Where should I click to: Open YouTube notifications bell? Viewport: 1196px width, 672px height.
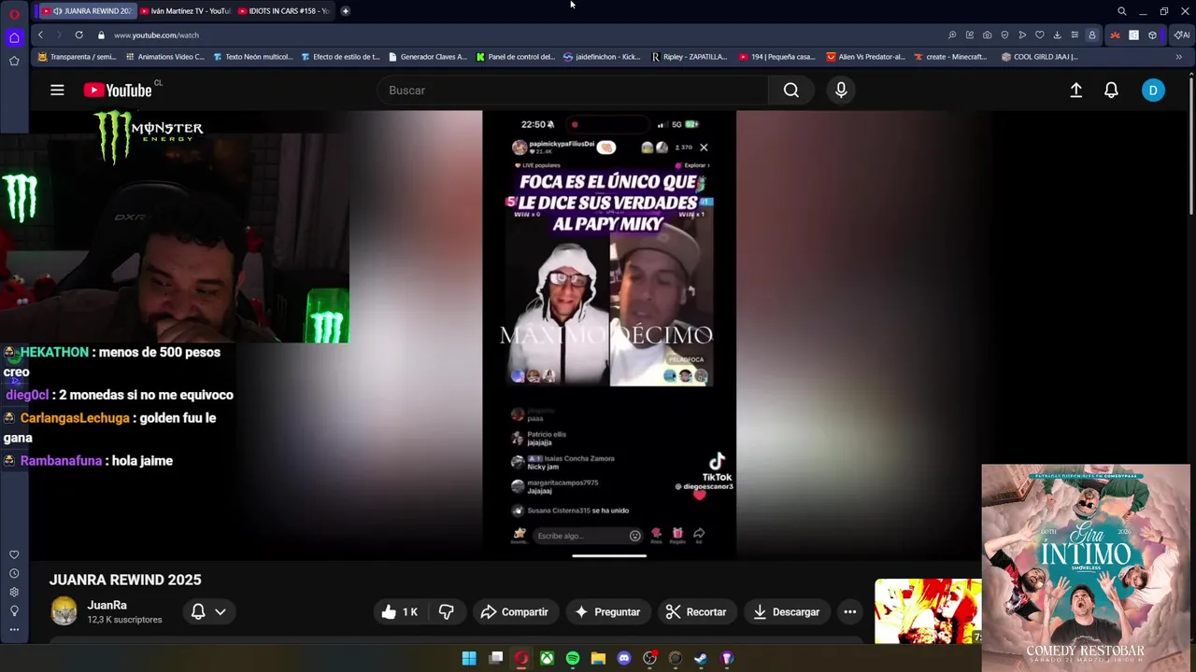[x=1111, y=90]
